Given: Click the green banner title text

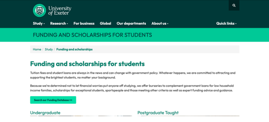Looking at the screenshot, I should (x=92, y=35).
